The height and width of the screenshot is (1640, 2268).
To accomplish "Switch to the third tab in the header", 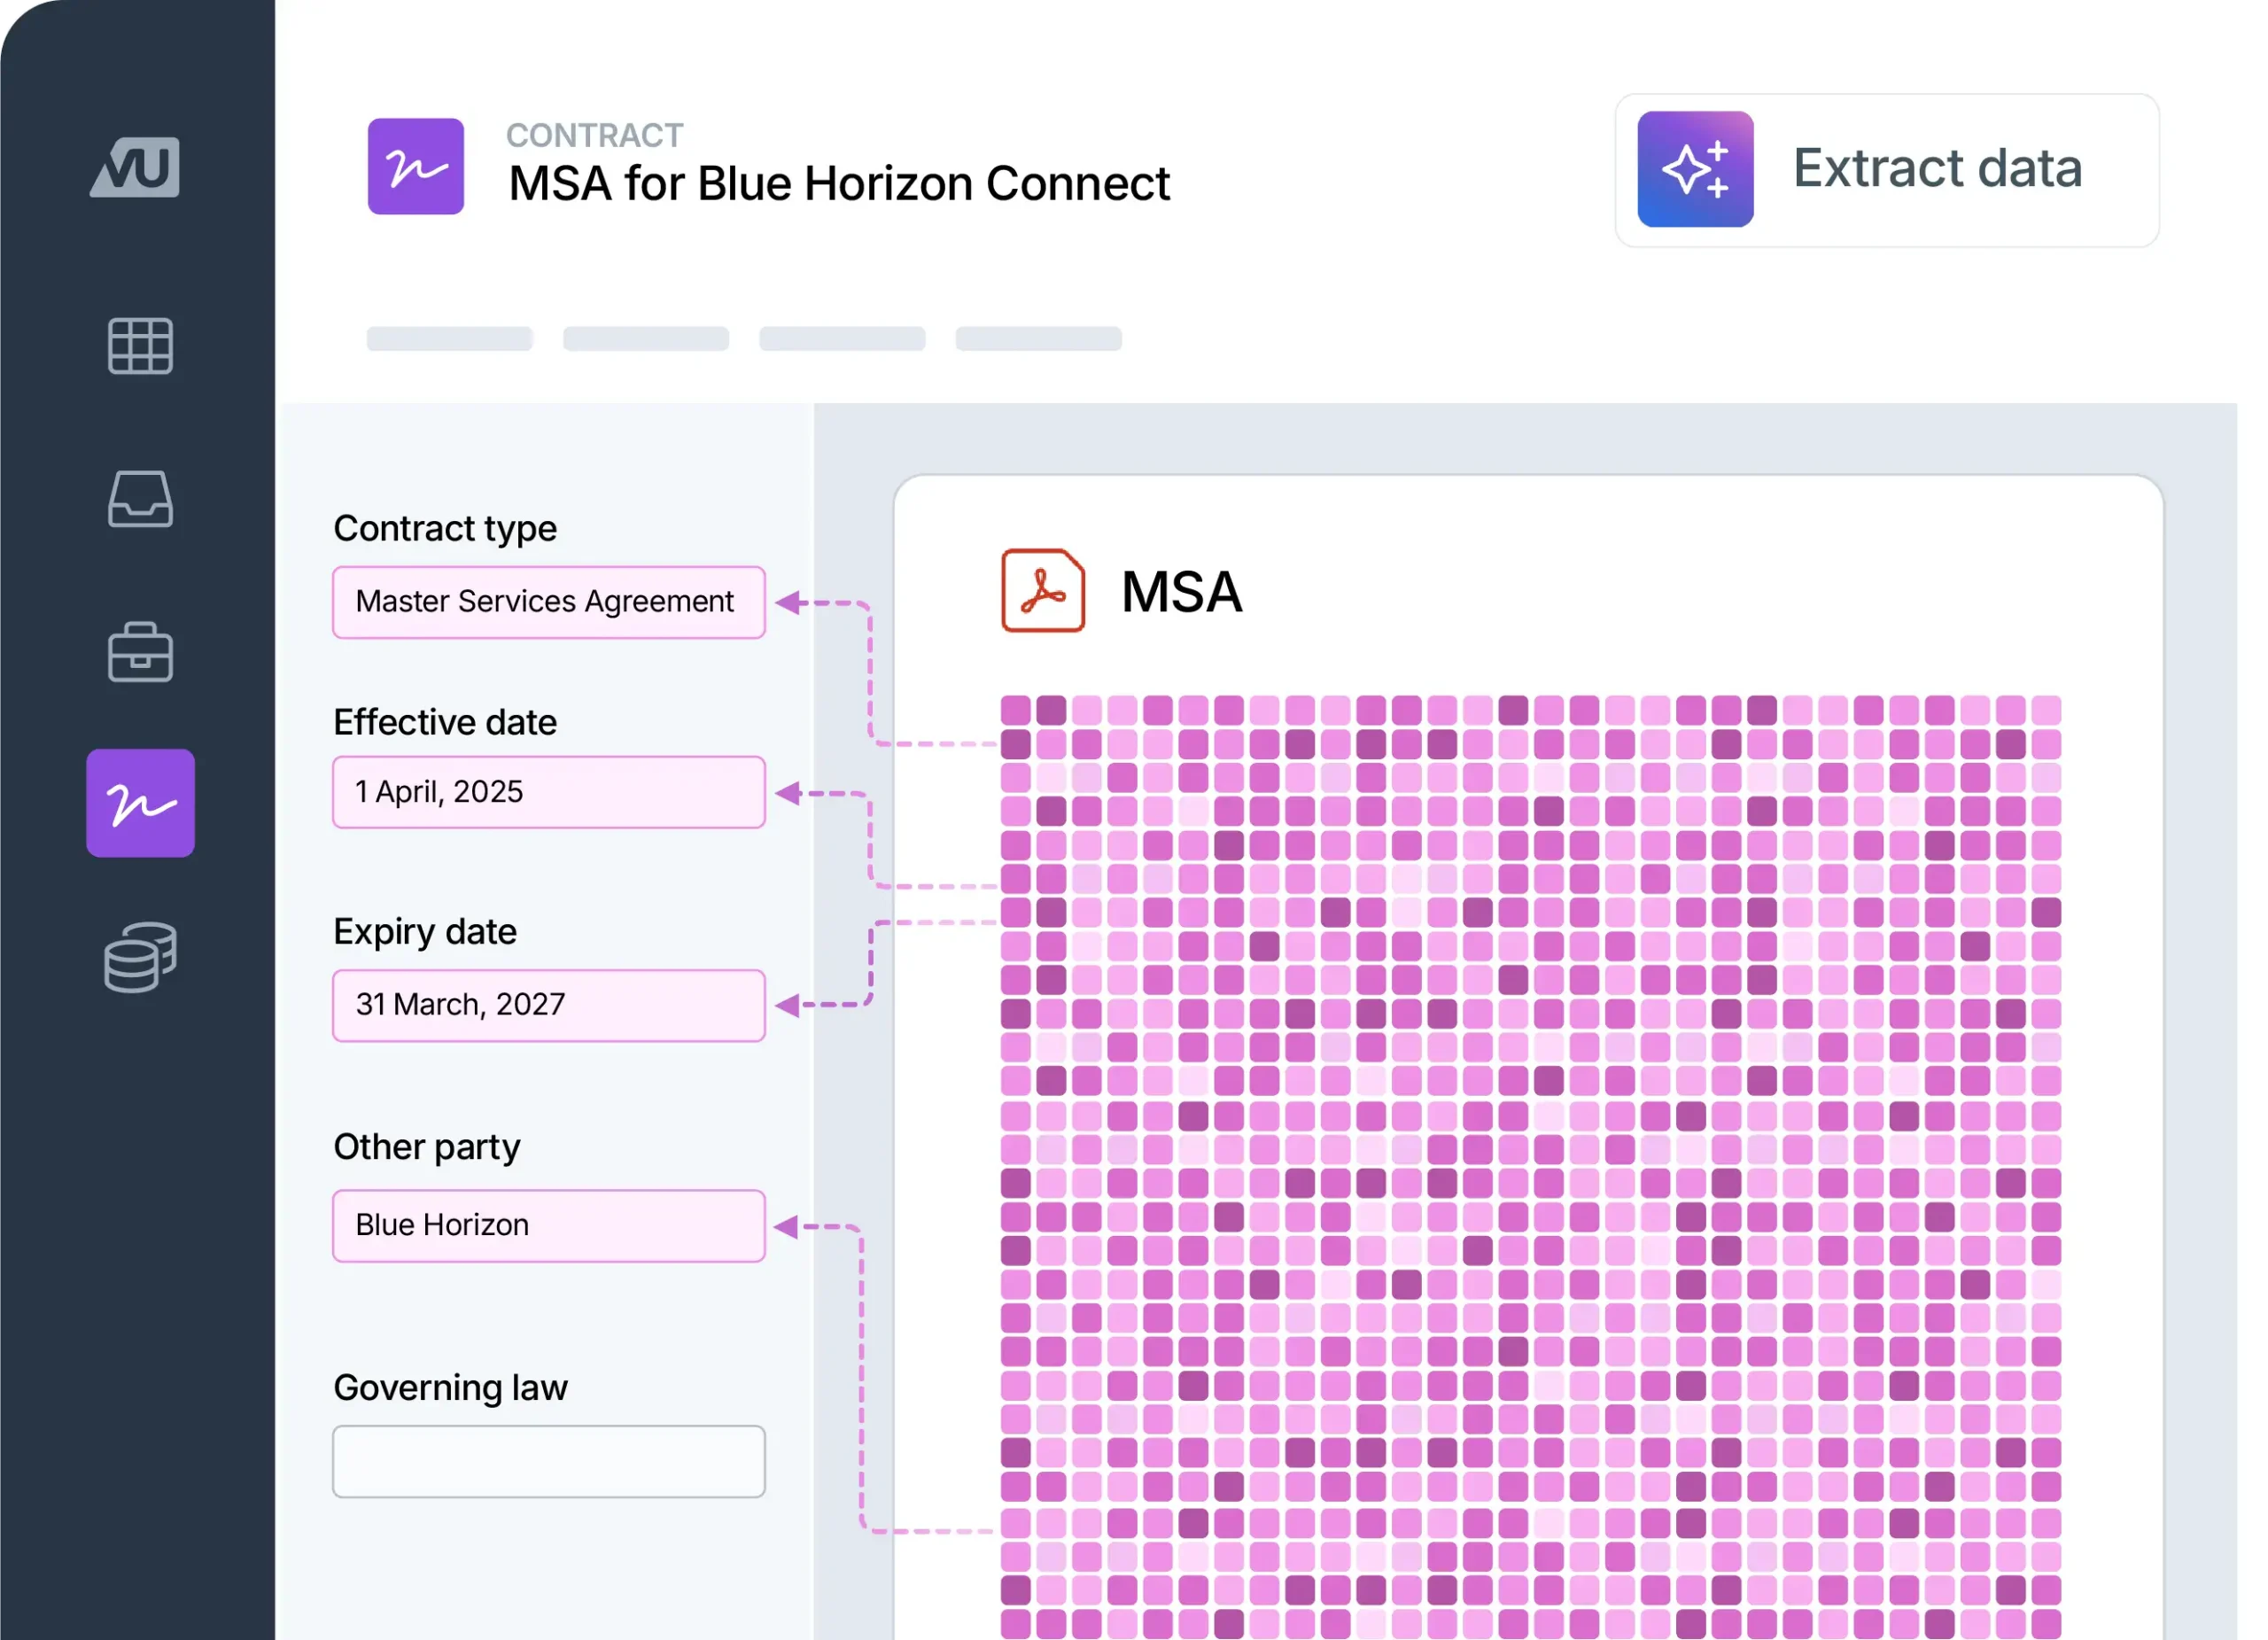I will tap(843, 339).
